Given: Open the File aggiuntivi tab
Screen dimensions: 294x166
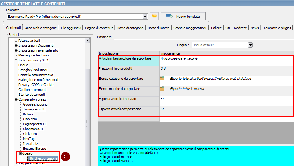Looking at the screenshot, I should click(71, 28).
